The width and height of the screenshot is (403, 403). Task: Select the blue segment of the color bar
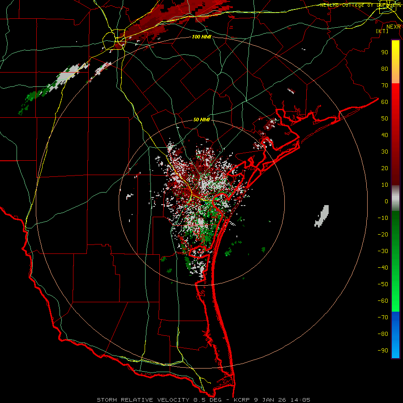point(395,334)
